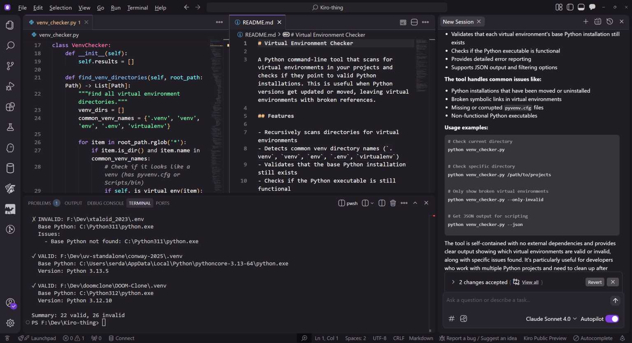This screenshot has height=343, width=632.
Task: Open the Terminal menu in the menu bar
Action: (x=137, y=7)
